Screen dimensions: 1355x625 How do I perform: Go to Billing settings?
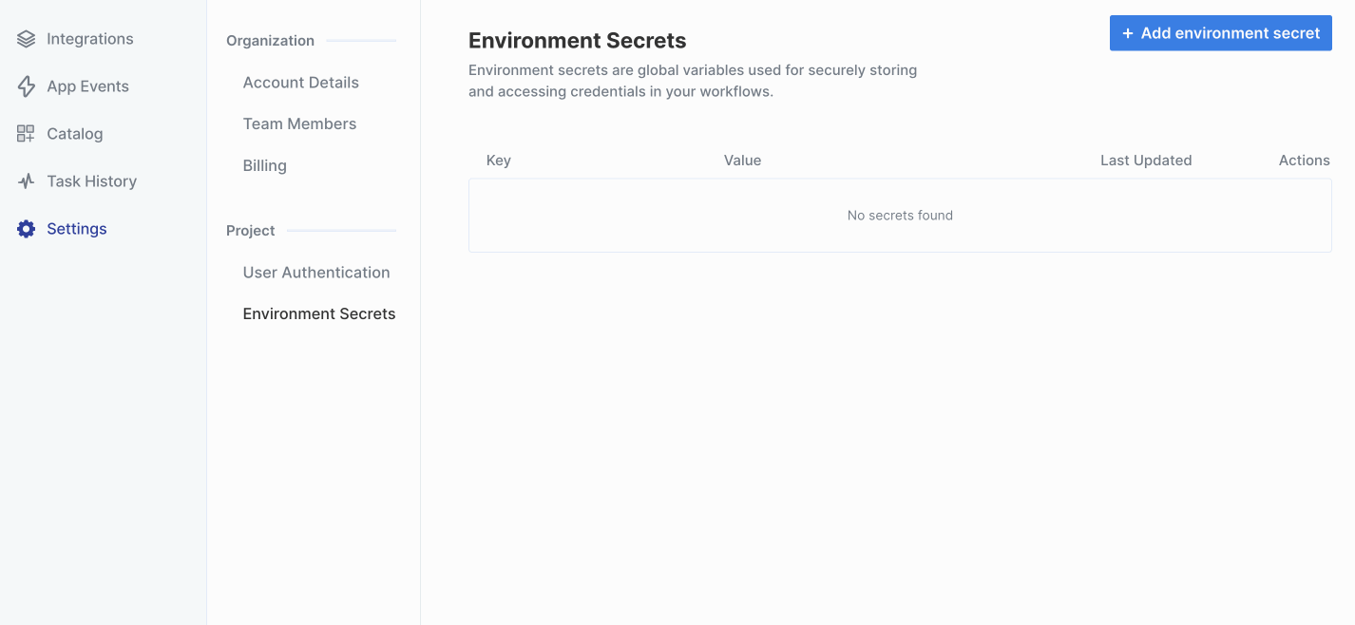pyautogui.click(x=264, y=165)
